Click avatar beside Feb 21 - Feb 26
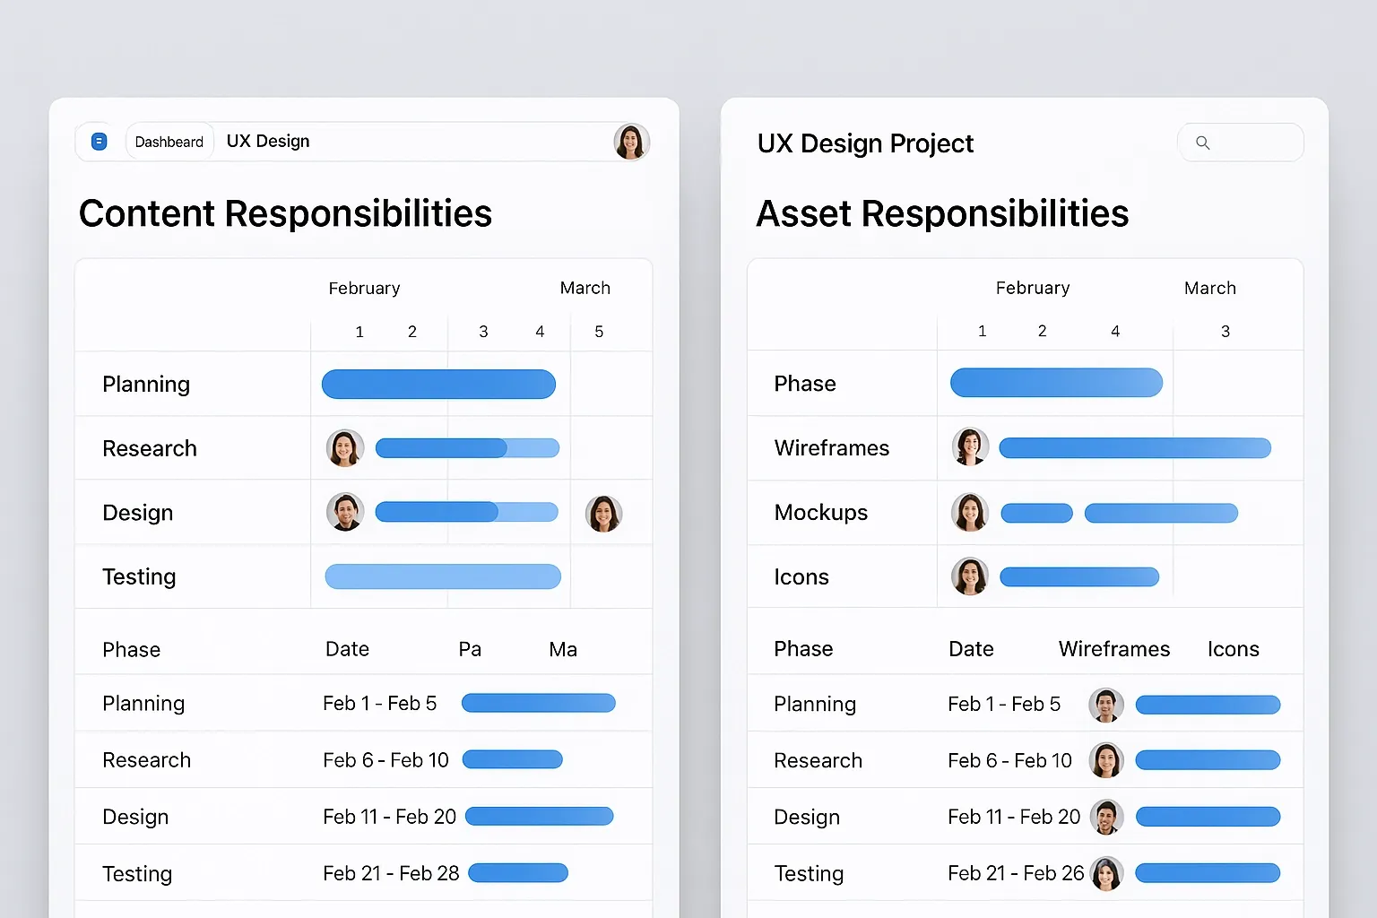This screenshot has height=918, width=1377. point(1106,873)
